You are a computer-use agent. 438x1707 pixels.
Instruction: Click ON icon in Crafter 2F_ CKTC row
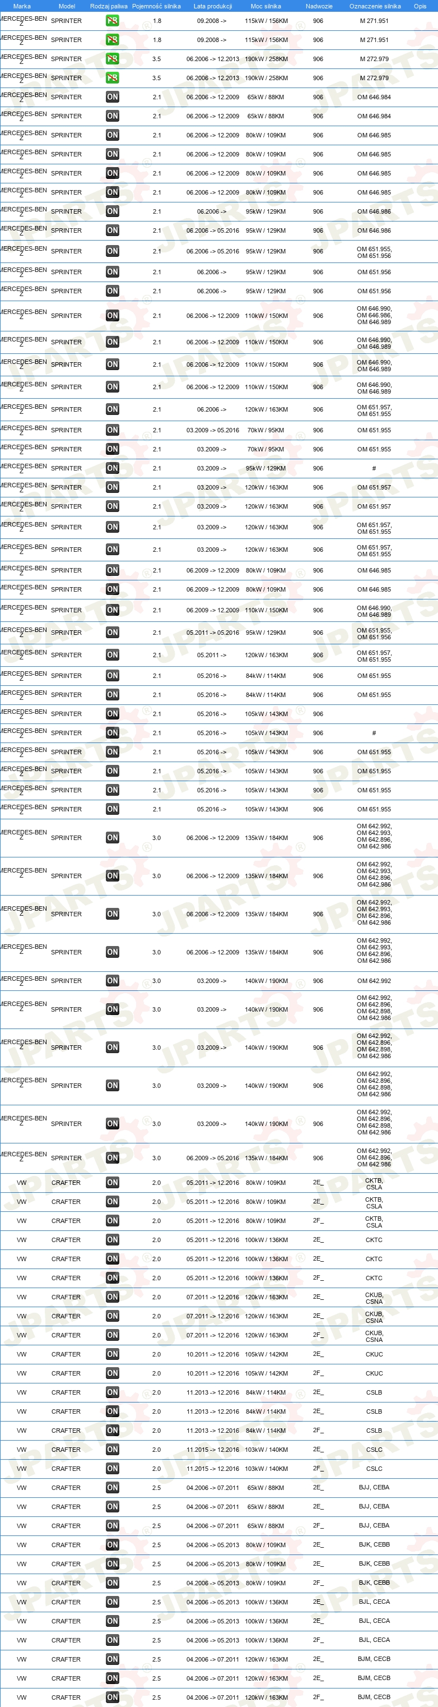(113, 1277)
